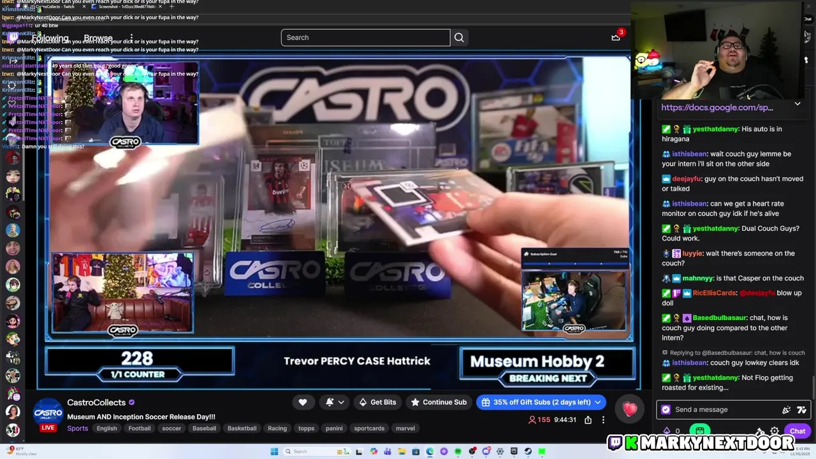The width and height of the screenshot is (816, 459).
Task: Open Epic Games launcher from taskbar
Action: pyautogui.click(x=514, y=451)
